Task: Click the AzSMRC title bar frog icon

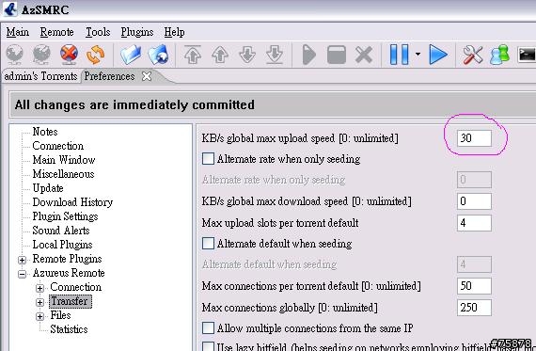Action: (x=10, y=8)
